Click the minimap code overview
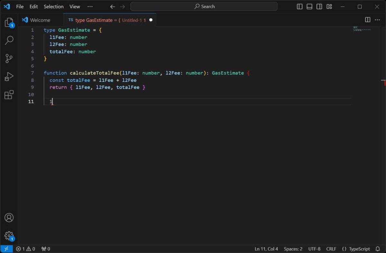The image size is (386, 253). coord(362,29)
